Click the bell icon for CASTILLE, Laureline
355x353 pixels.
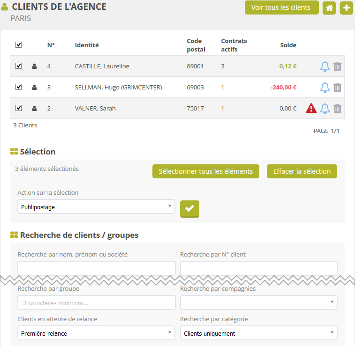pyautogui.click(x=325, y=66)
